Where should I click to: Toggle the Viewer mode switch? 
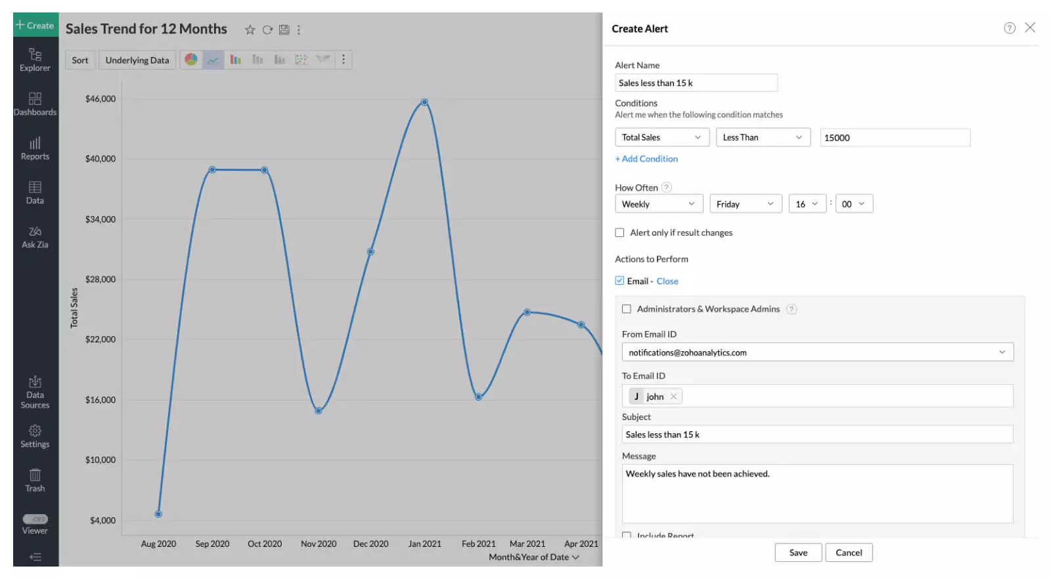coord(35,519)
